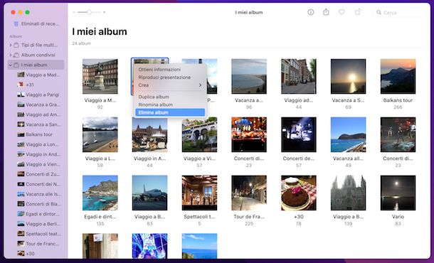Open Egadi e dint... album thumbnail

pos(100,193)
